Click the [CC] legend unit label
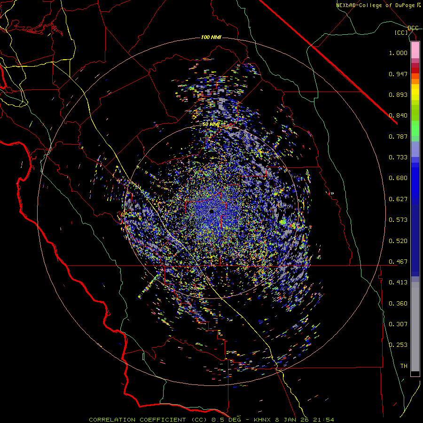This screenshot has height=423, width=423. coord(401,32)
